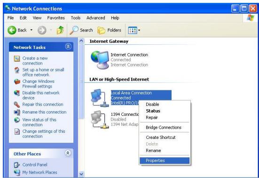
Task: Choose Create Shortcut from the context menu
Action: tap(165, 138)
